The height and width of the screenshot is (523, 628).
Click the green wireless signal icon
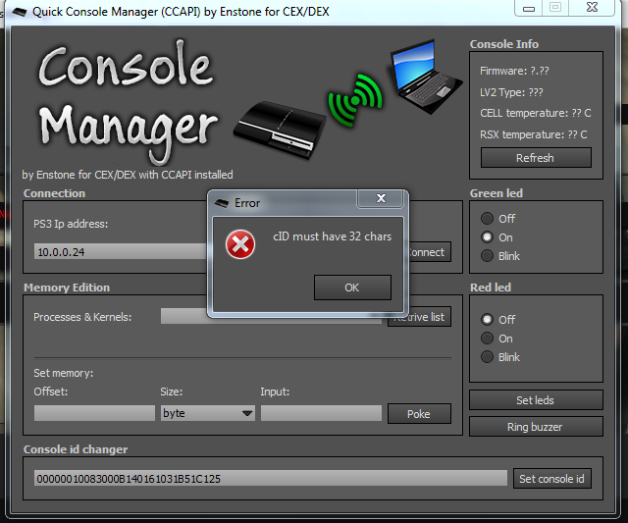(x=355, y=100)
